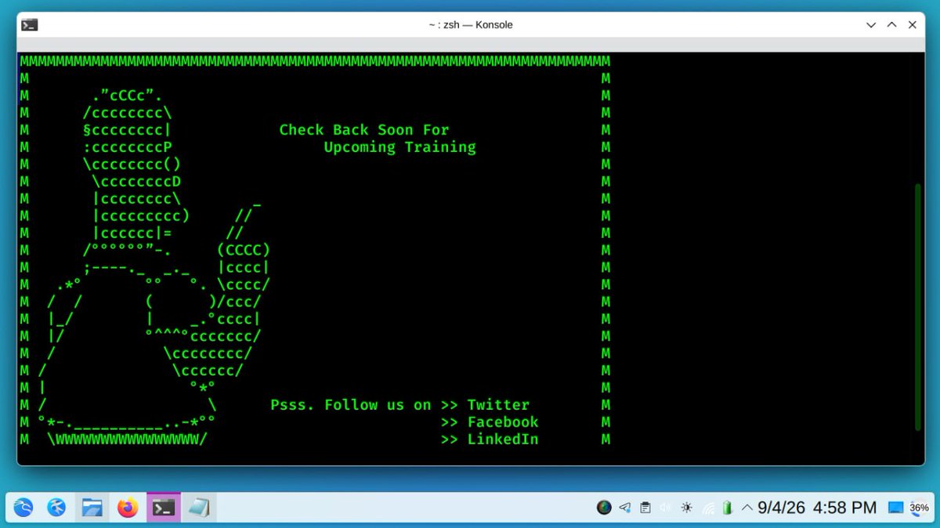Click the ">> Twitter" terminal text
Viewport: 940px width, 528px height.
click(485, 405)
